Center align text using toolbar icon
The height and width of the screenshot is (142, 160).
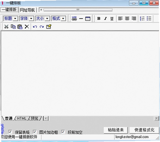tap(127, 19)
